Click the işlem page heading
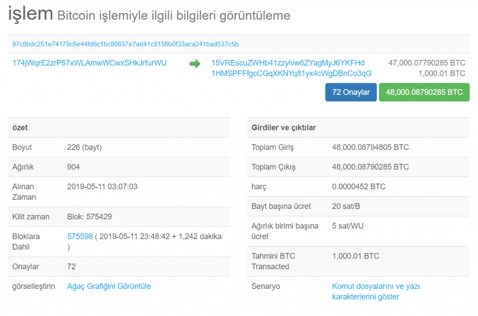 [30, 14]
